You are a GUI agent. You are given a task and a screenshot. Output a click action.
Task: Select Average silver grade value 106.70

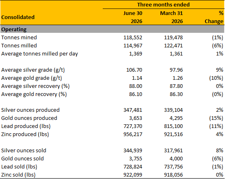pos(134,70)
